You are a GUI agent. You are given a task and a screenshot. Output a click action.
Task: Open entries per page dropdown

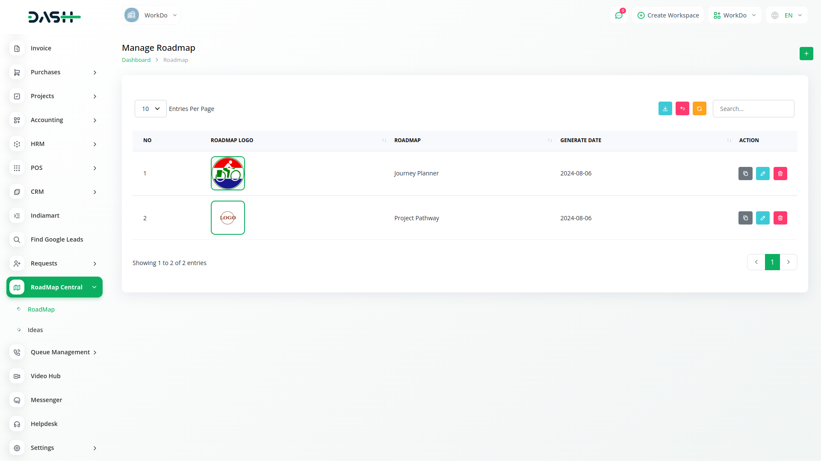click(150, 109)
